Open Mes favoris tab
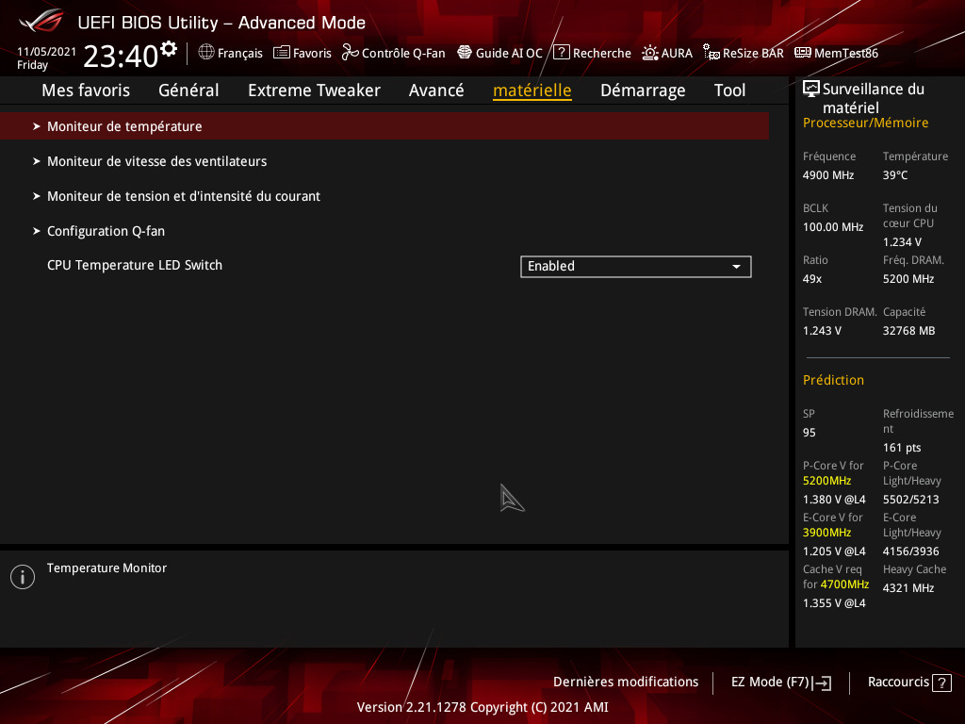965x724 pixels. (86, 90)
